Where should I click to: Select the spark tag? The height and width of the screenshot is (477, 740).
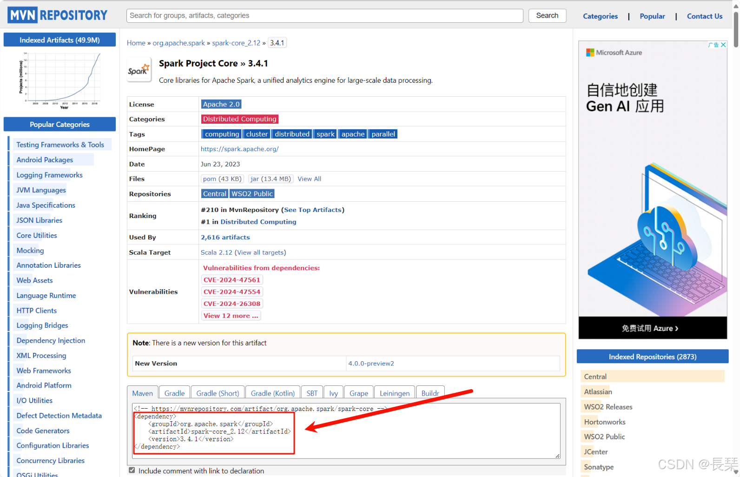click(325, 134)
